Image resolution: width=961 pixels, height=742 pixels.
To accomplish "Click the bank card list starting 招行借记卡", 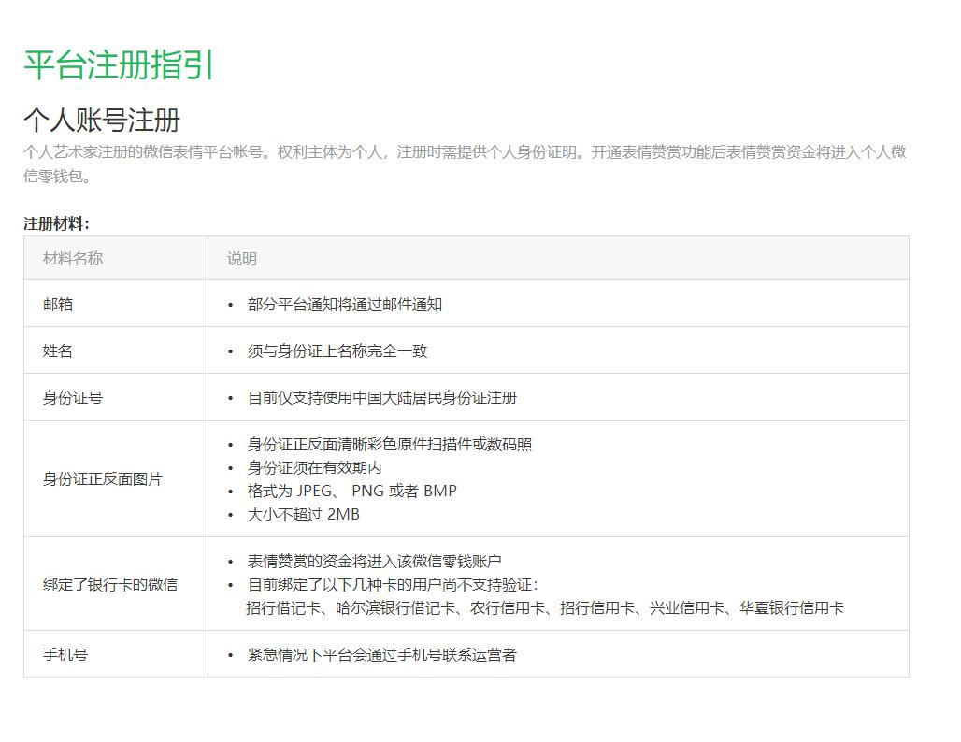I will (x=545, y=607).
